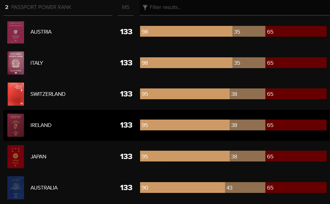Image resolution: width=330 pixels, height=204 pixels.
Task: Select the red Switzerland passport image
Action: point(16,94)
